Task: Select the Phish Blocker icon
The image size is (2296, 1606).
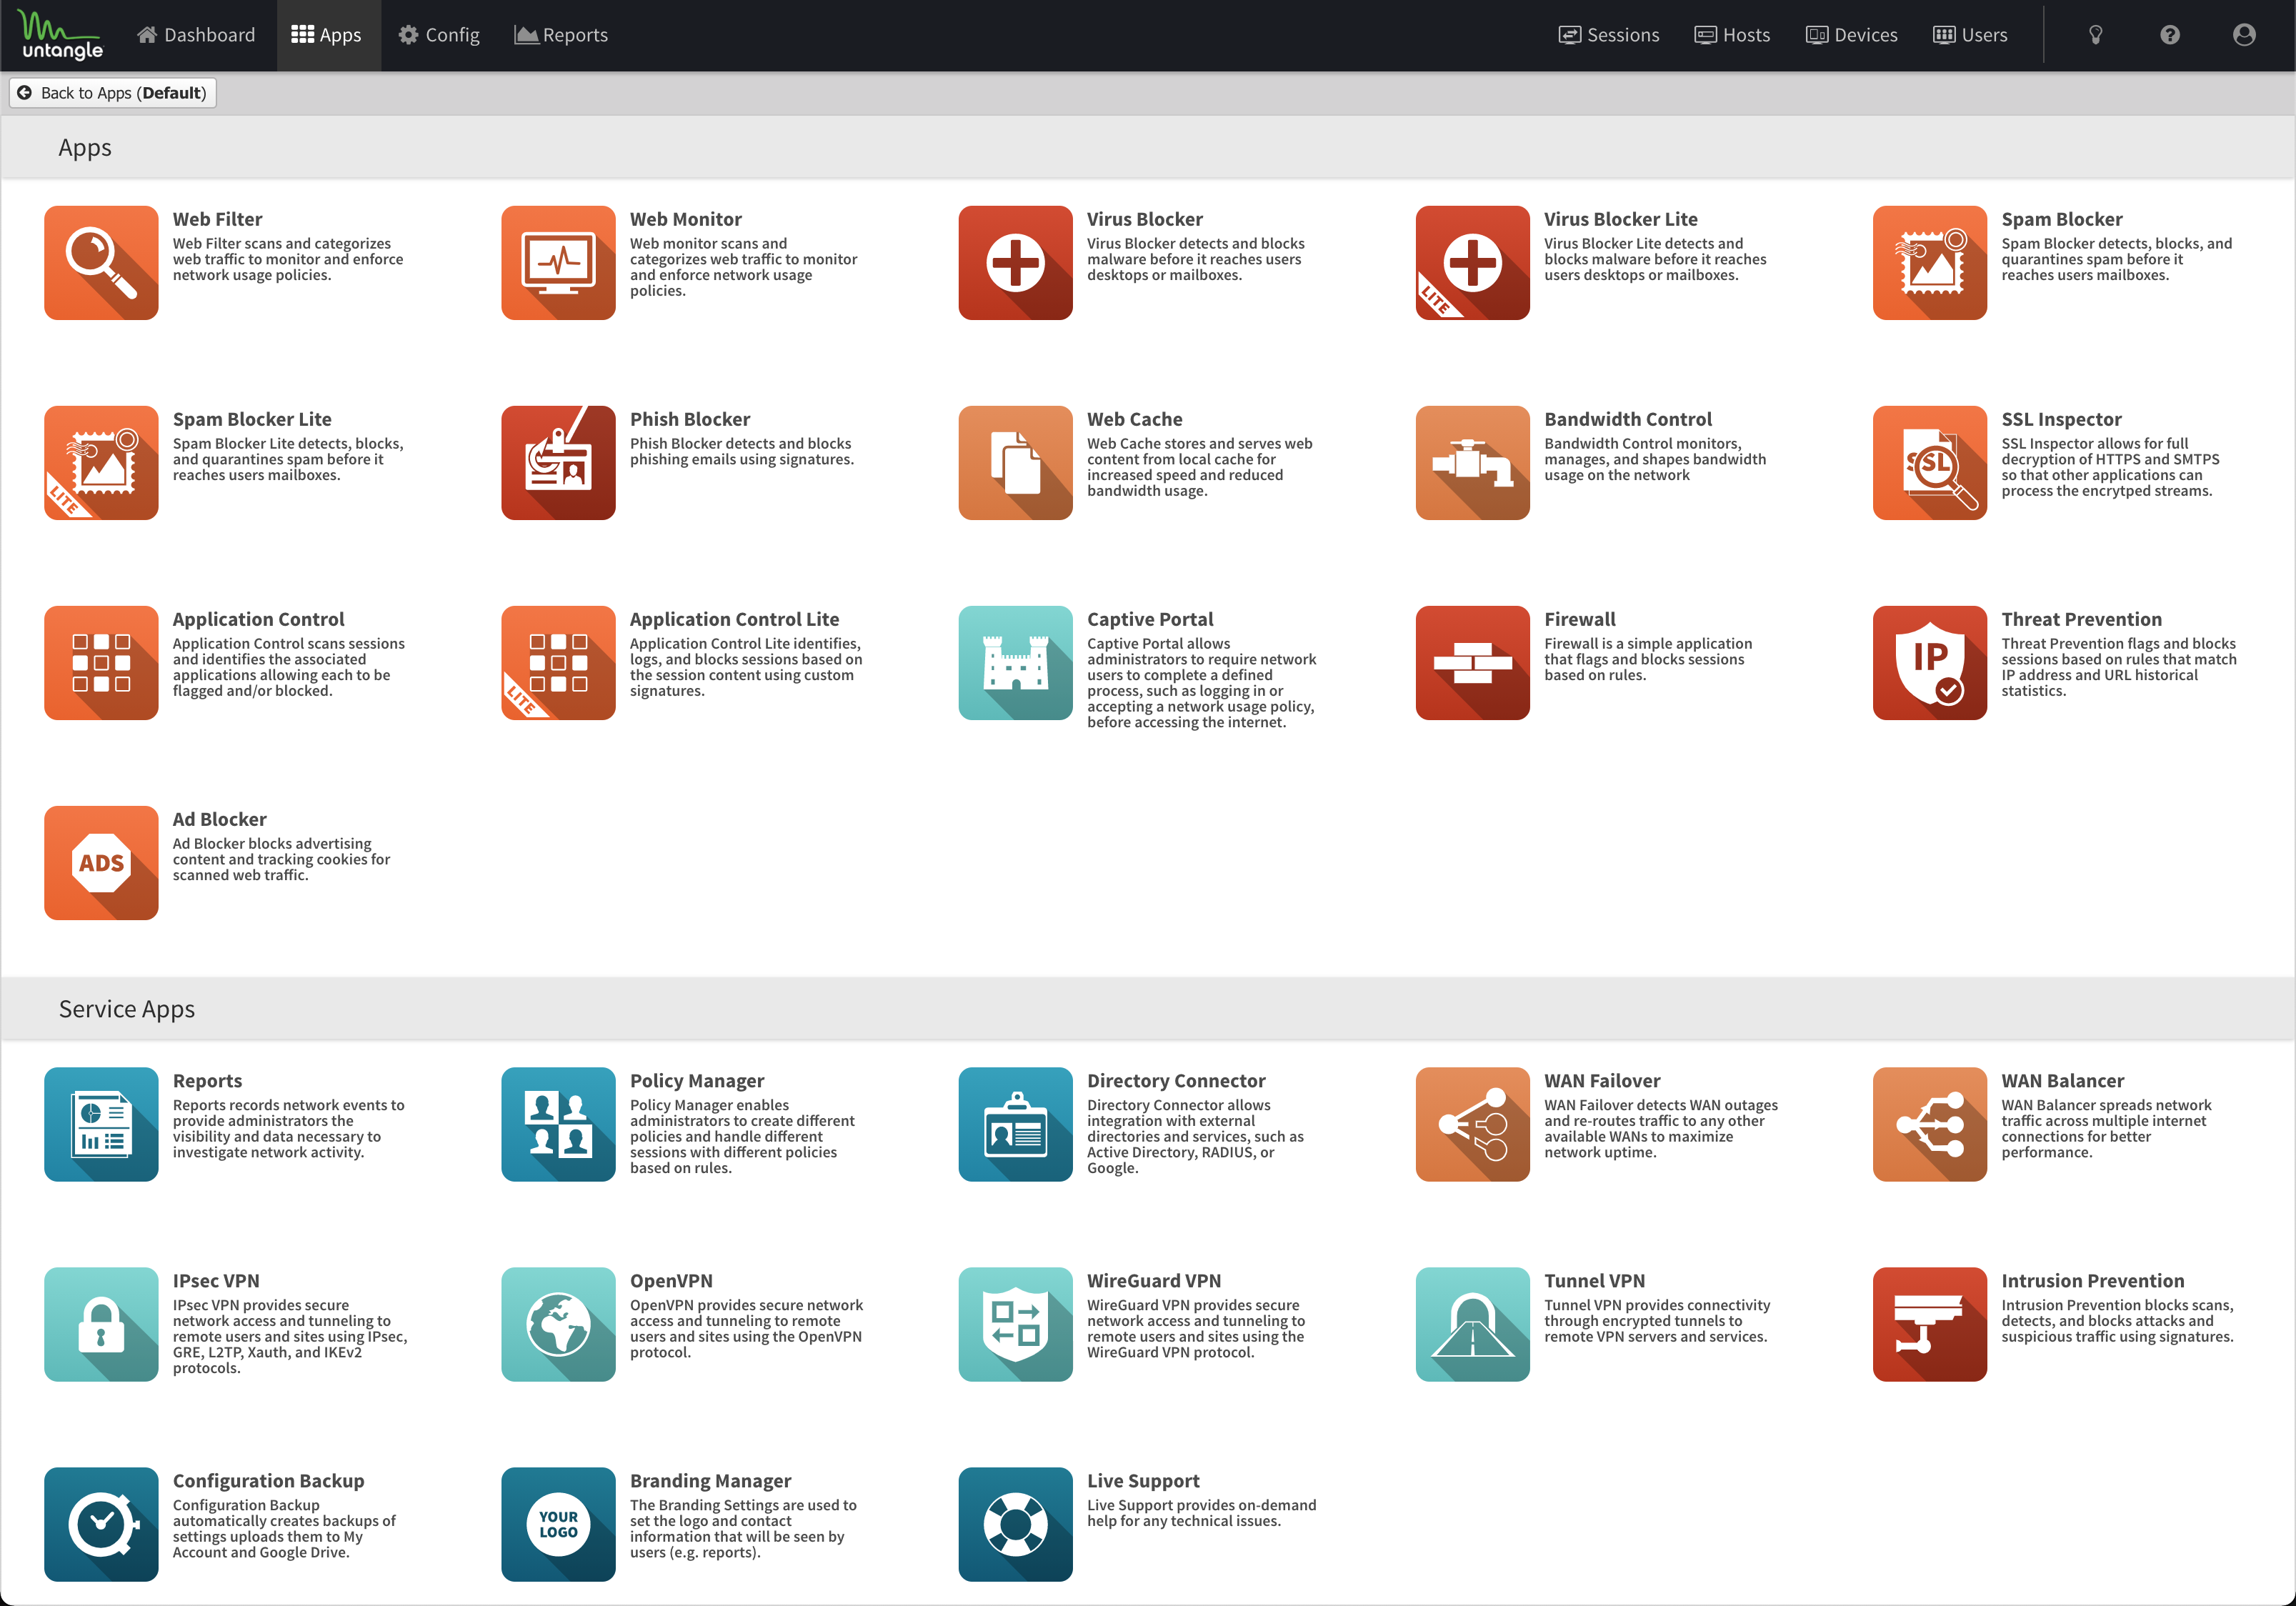Action: [x=558, y=463]
